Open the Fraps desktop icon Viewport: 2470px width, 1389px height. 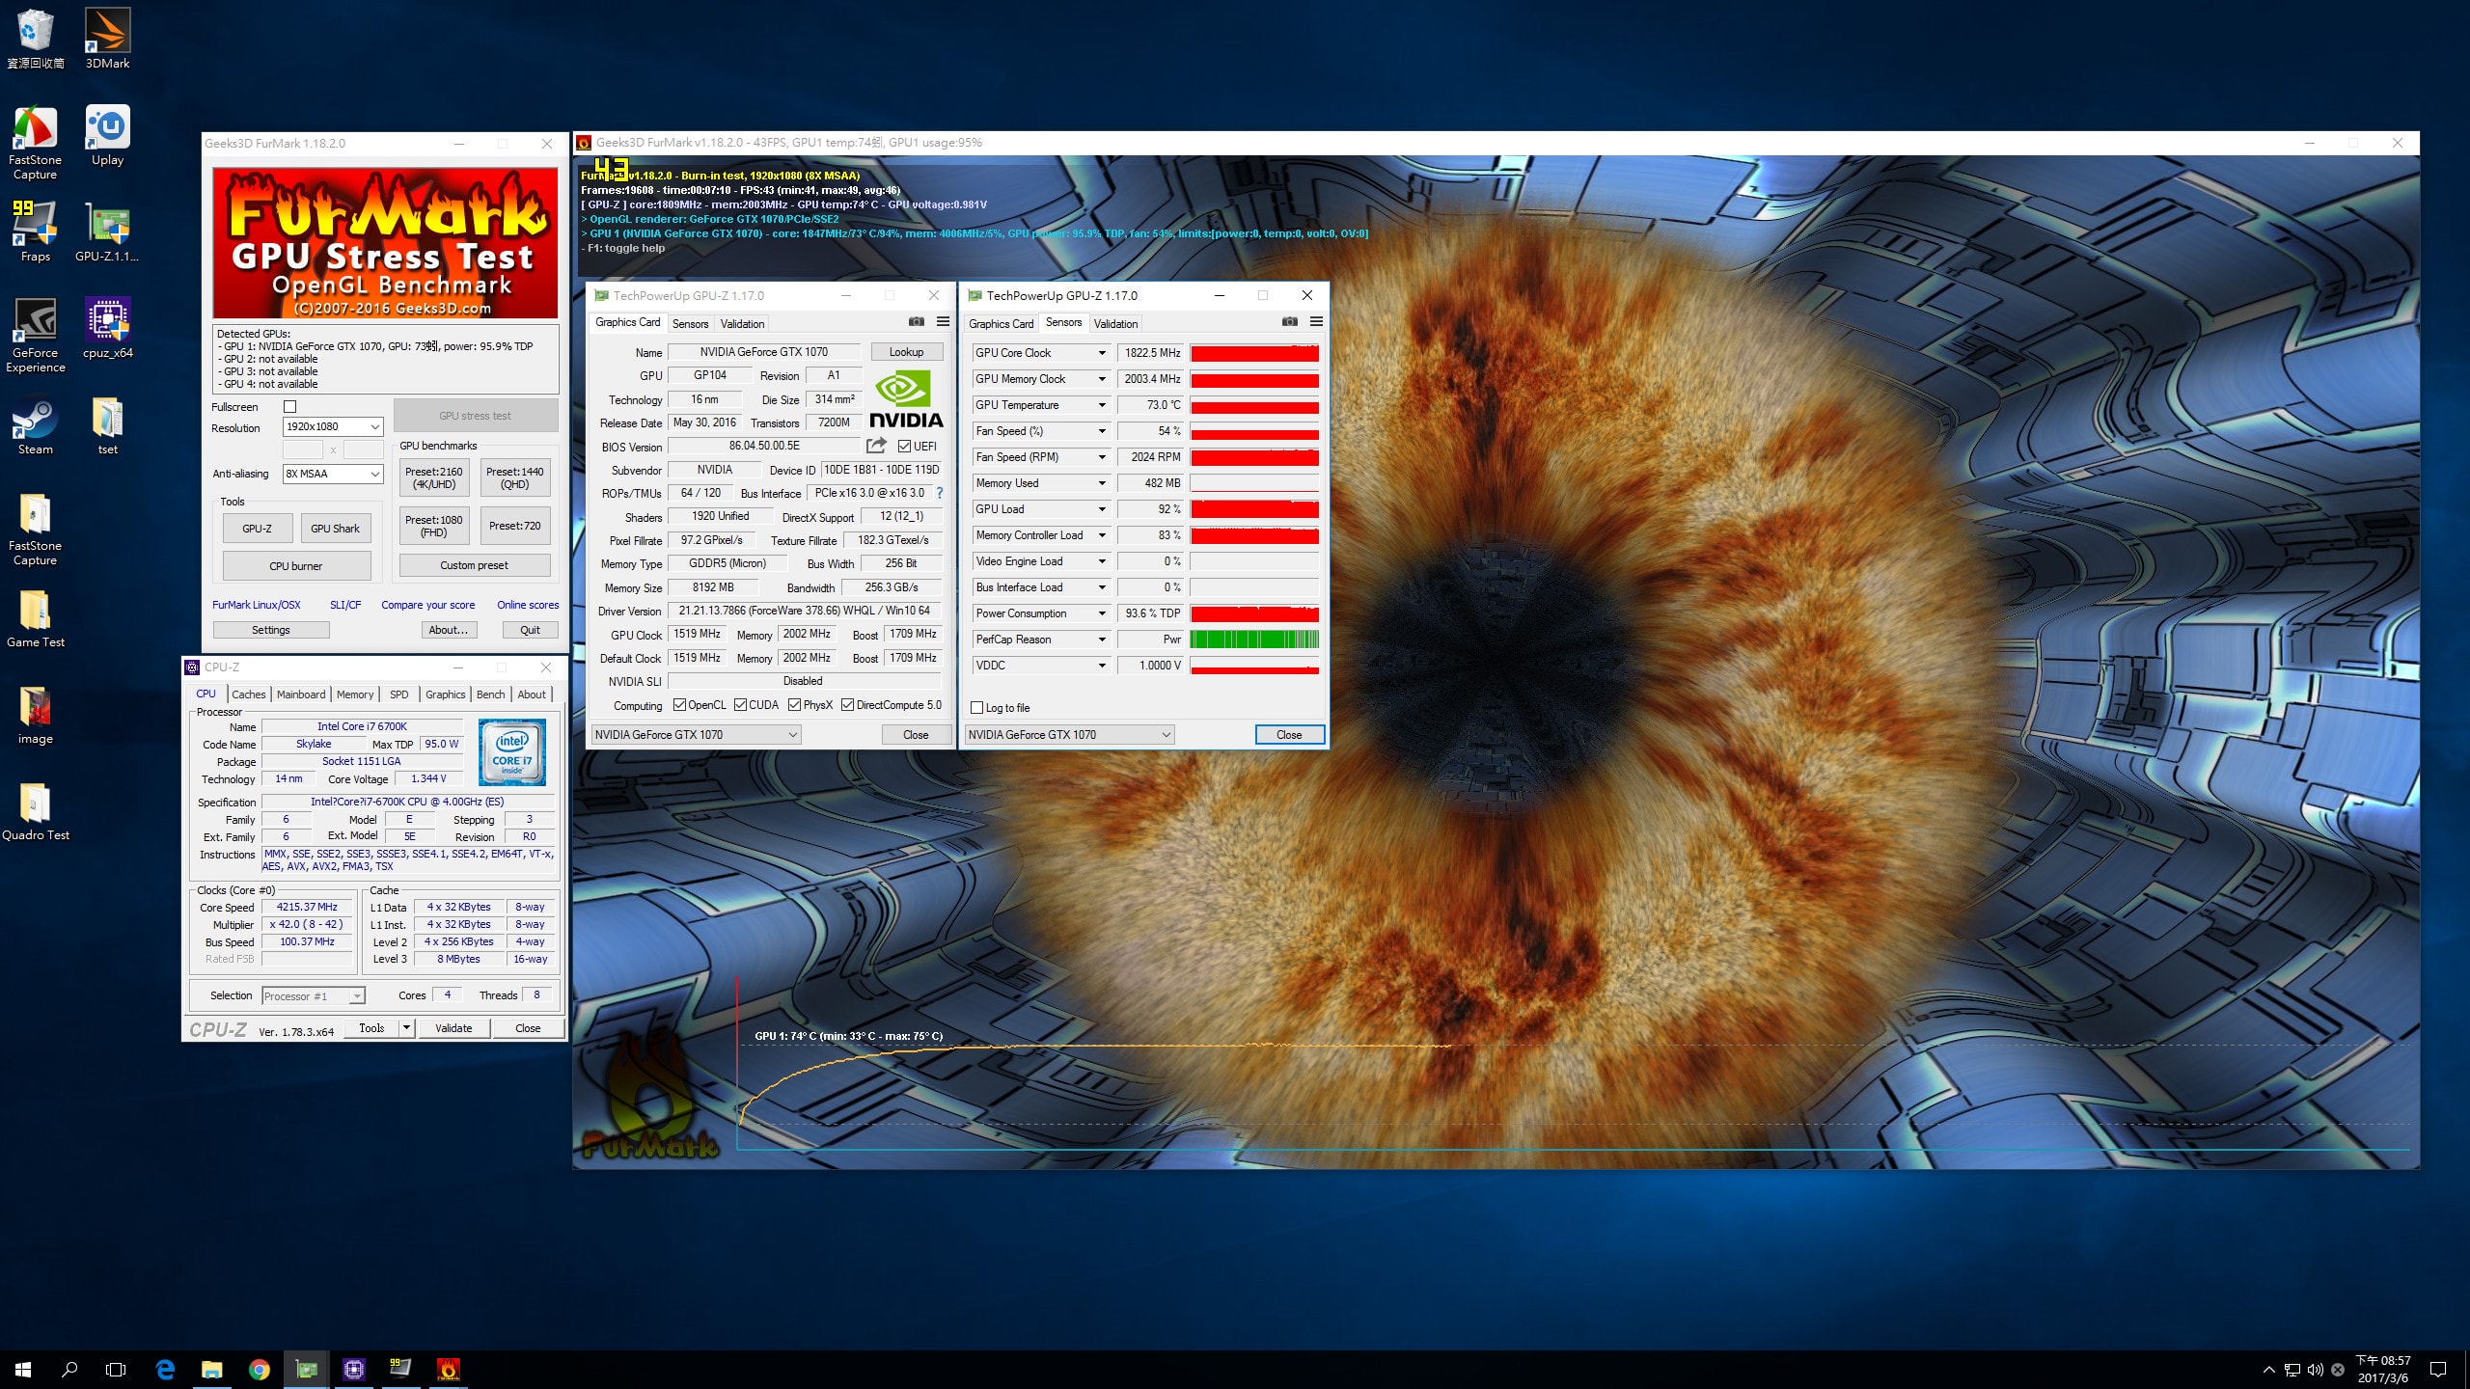(36, 231)
